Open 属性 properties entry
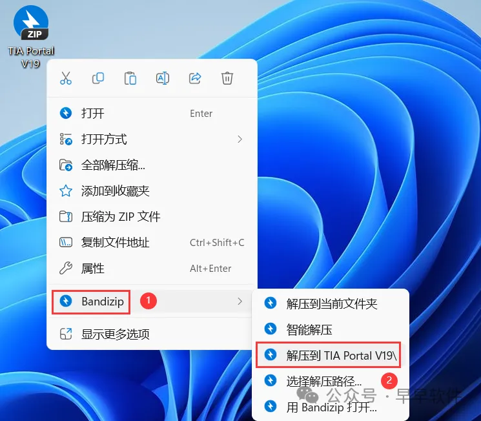Screen dimensions: 481x421 point(152,269)
